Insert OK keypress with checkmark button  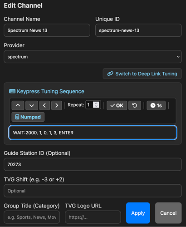click(x=117, y=105)
